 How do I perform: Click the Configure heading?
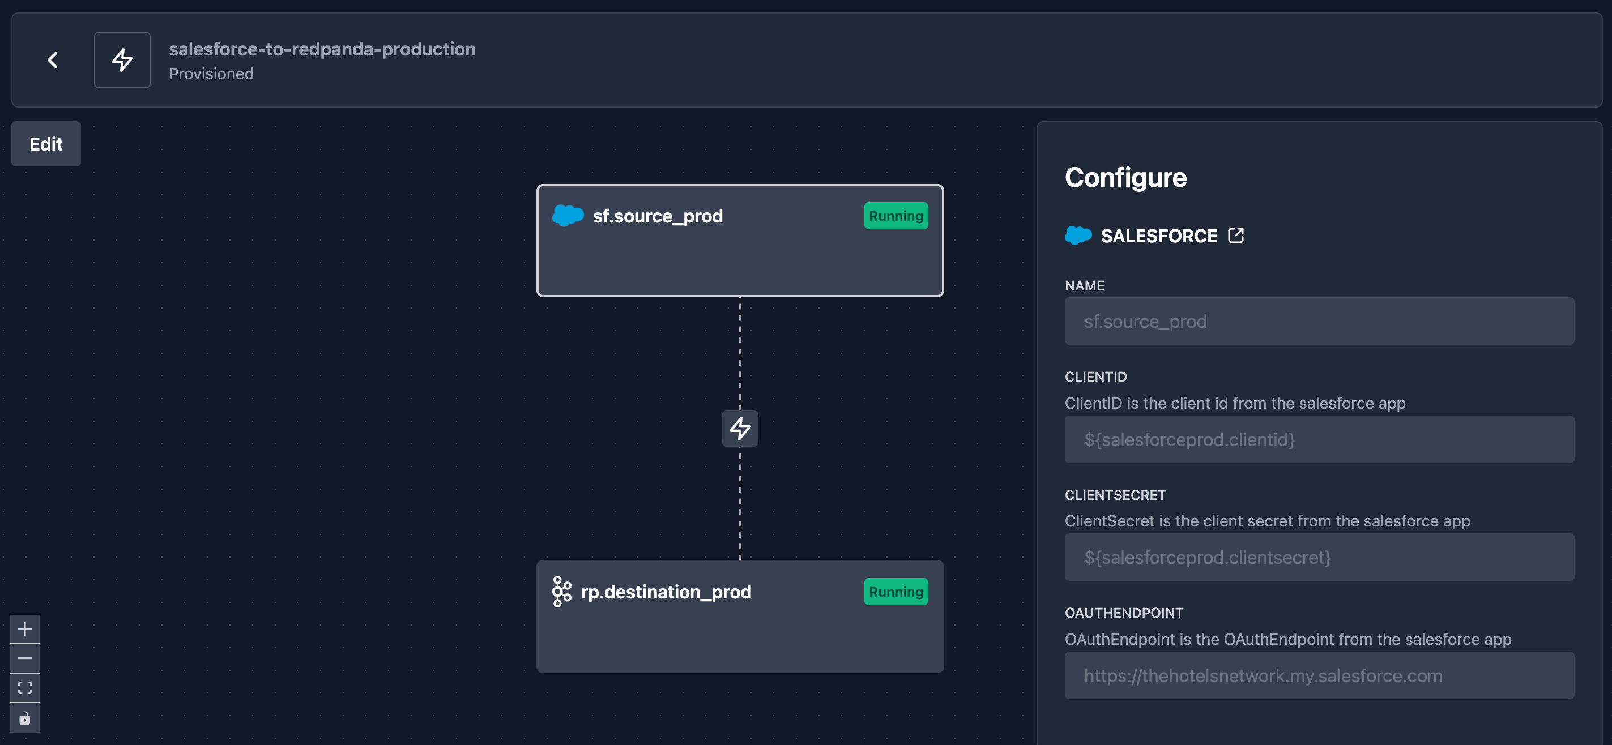(x=1125, y=178)
